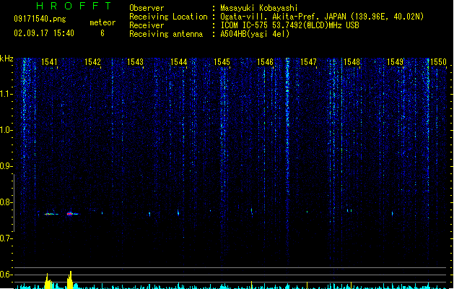Click the Receiving Location label
The height and width of the screenshot is (289, 454).
coord(168,17)
